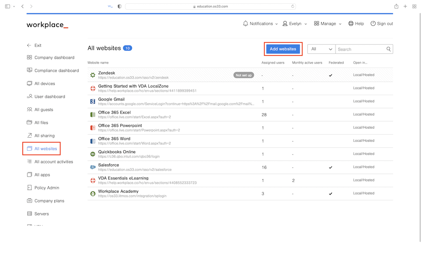Click the All devices icon in sidebar
Viewport: 421px width, 263px height.
click(x=29, y=83)
